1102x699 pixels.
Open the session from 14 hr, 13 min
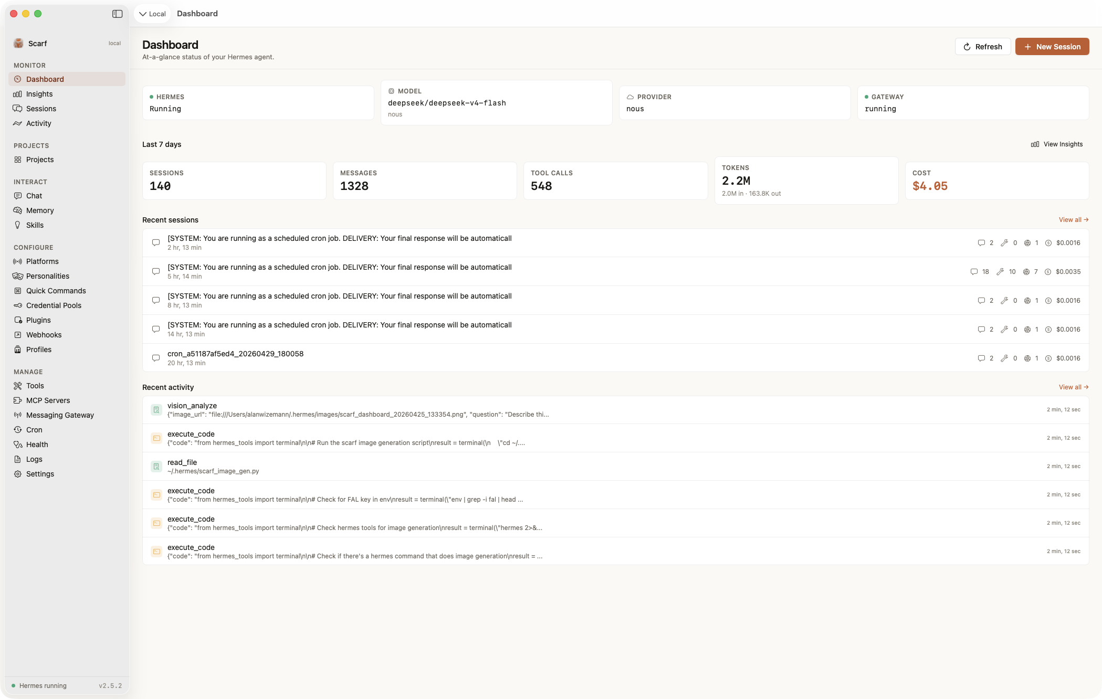616,330
